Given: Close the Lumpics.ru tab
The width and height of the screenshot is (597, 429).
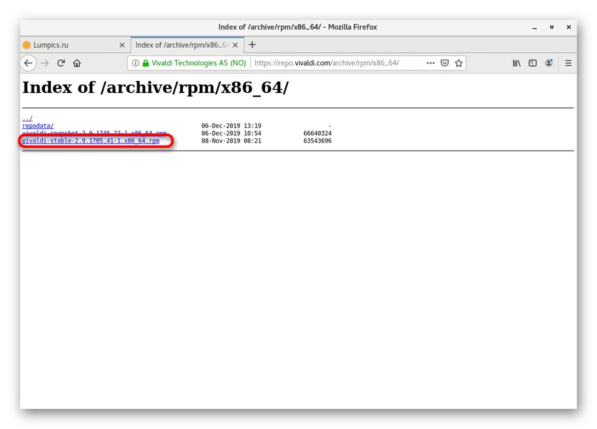Looking at the screenshot, I should 122,45.
